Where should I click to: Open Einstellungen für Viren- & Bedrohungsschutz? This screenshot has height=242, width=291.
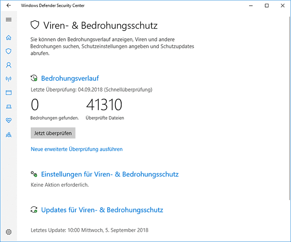pyautogui.click(x=110, y=174)
